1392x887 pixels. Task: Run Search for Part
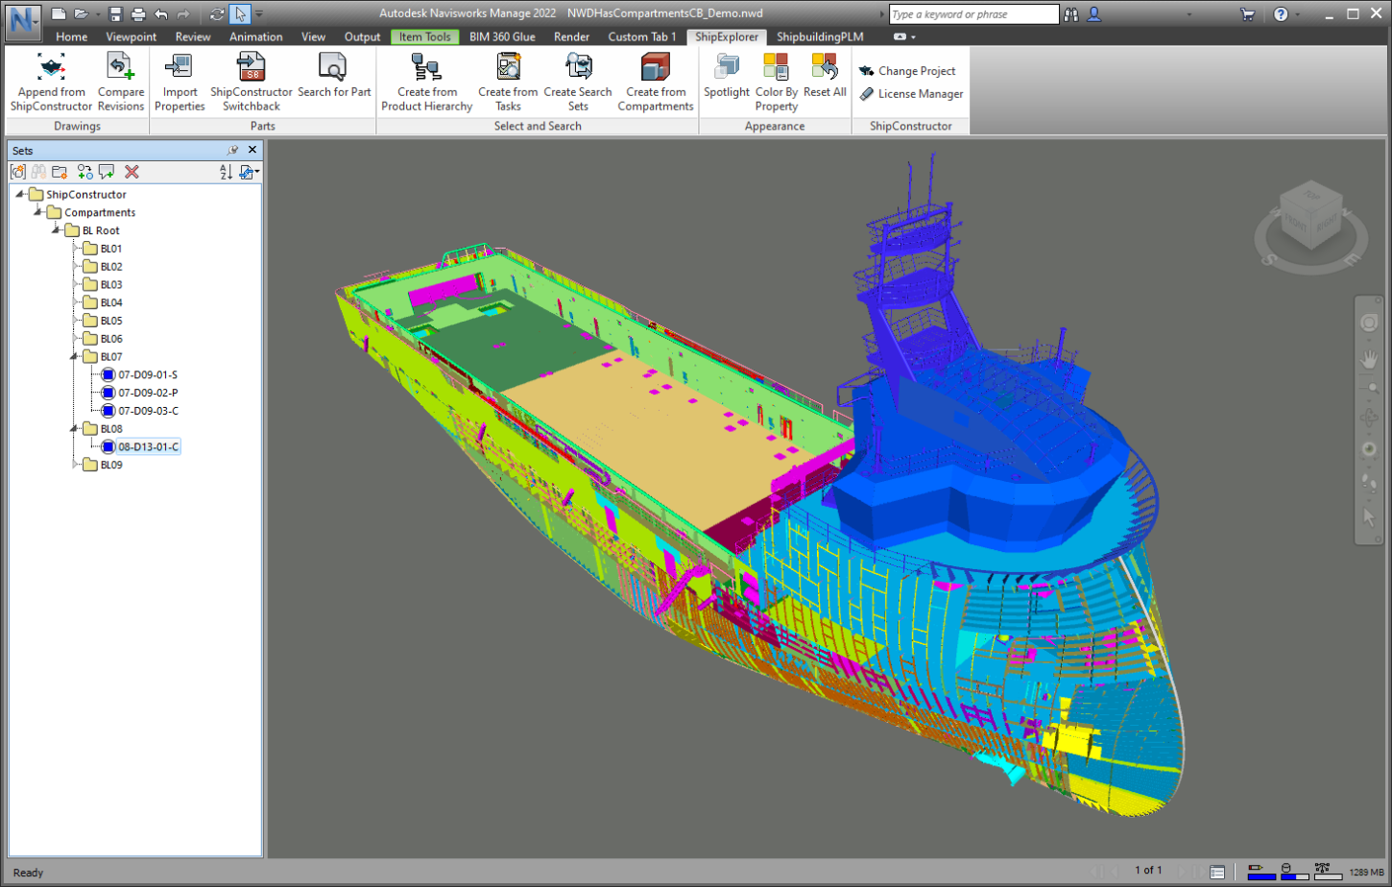(333, 81)
